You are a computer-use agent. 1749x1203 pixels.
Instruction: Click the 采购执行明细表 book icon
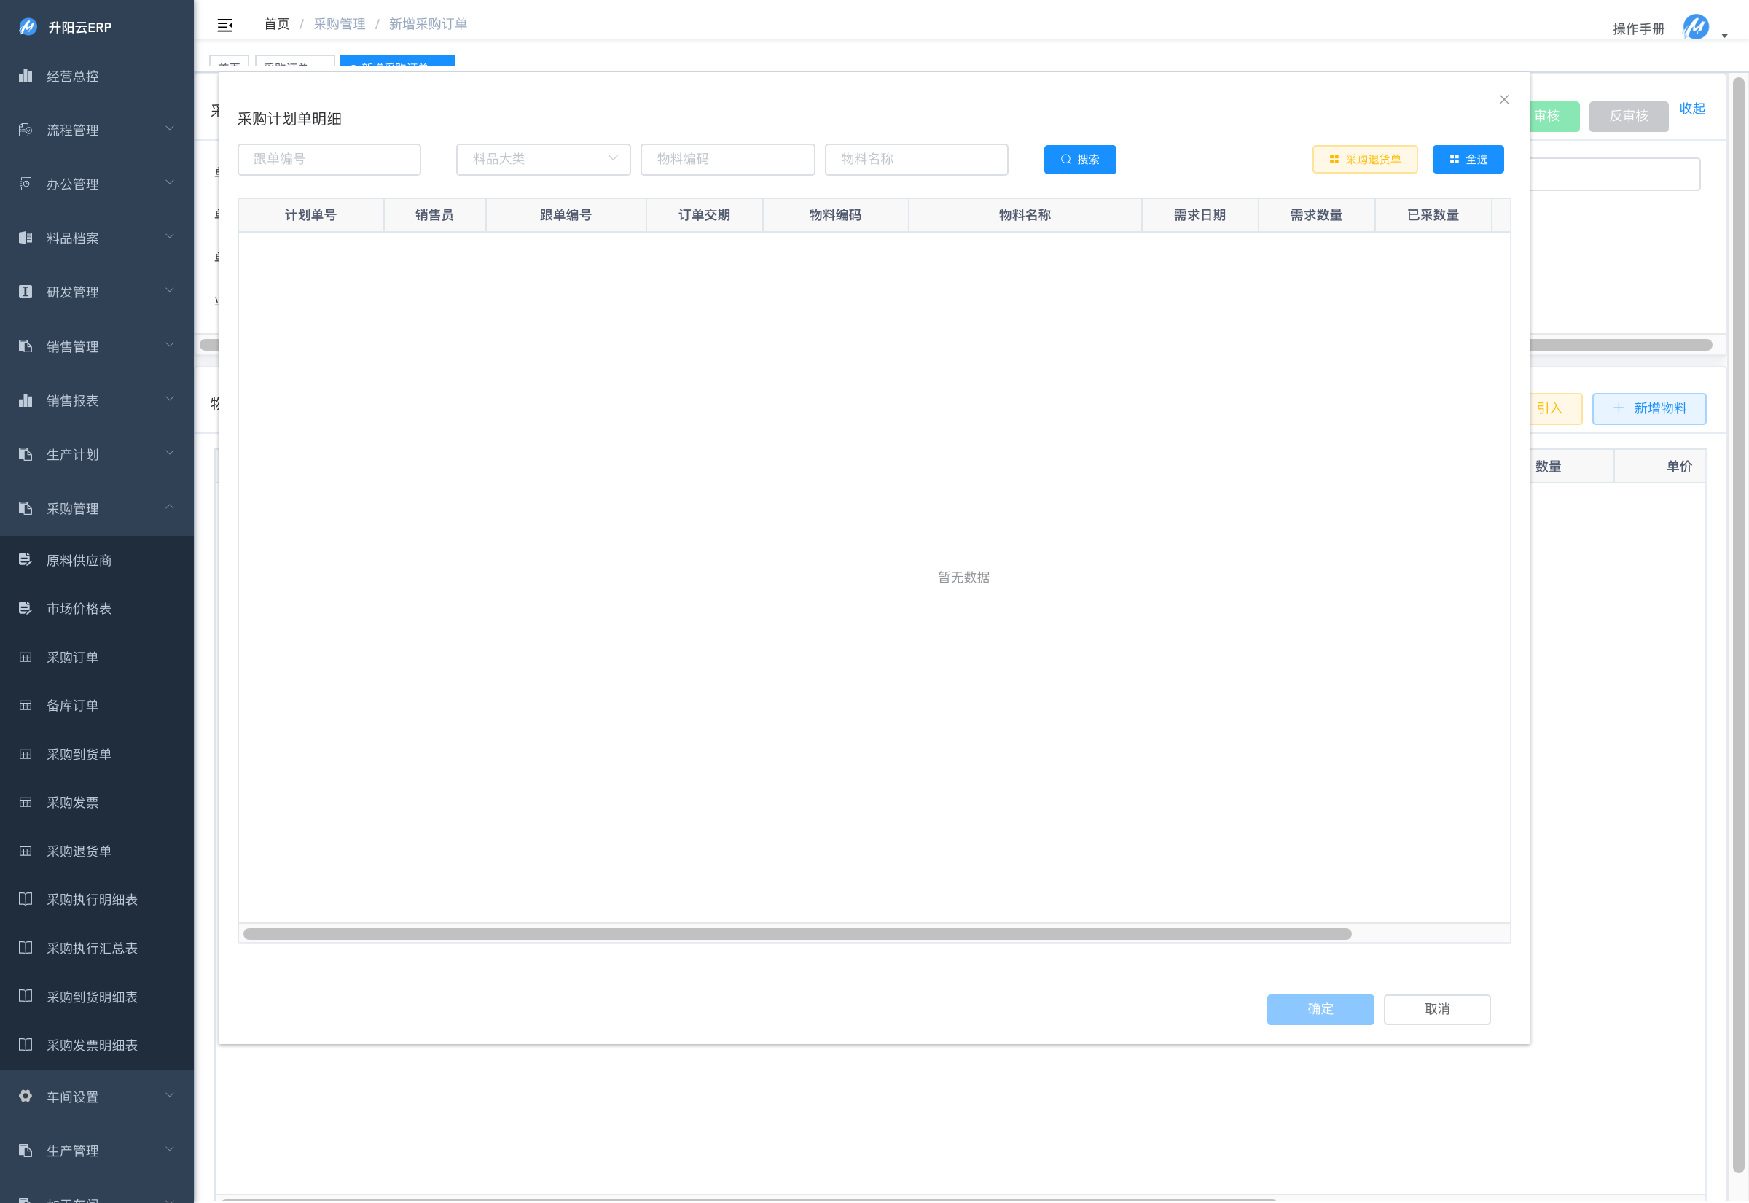click(26, 899)
